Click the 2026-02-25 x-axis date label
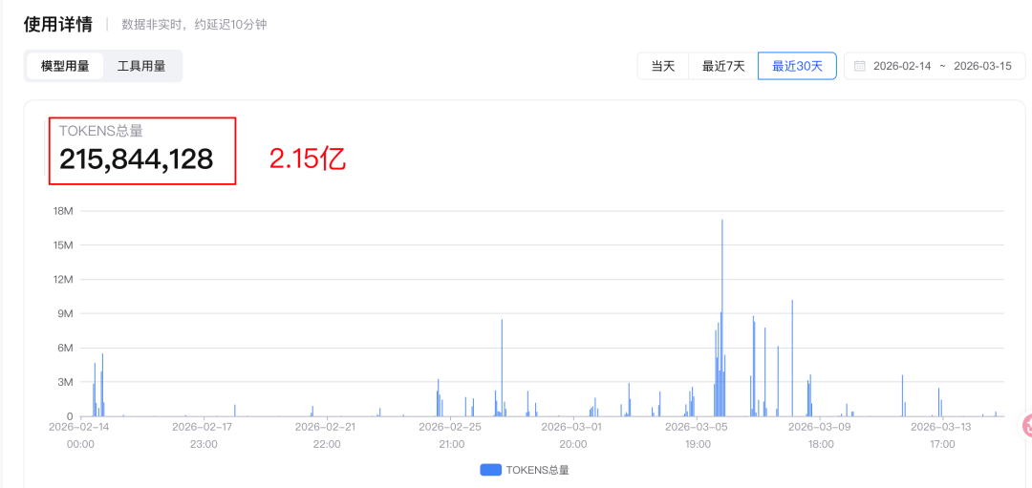The height and width of the screenshot is (488, 1032). [449, 426]
